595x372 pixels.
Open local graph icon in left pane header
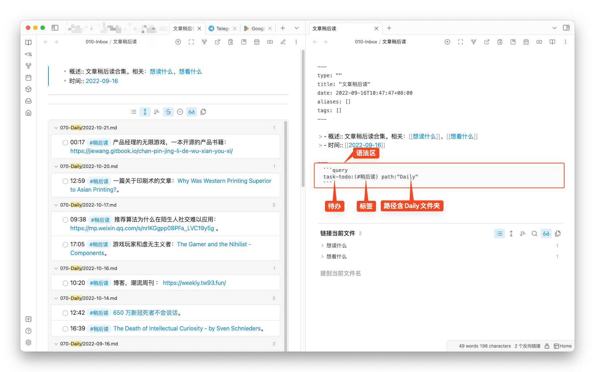click(204, 42)
